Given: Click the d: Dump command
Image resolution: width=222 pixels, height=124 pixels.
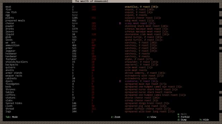Looking at the screenshot, I should point(182,120).
